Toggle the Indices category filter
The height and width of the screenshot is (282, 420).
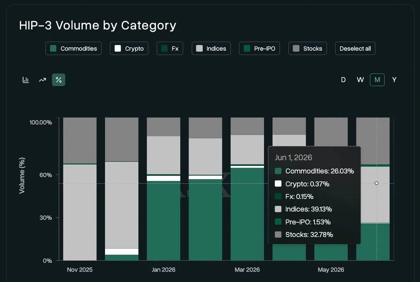point(211,49)
